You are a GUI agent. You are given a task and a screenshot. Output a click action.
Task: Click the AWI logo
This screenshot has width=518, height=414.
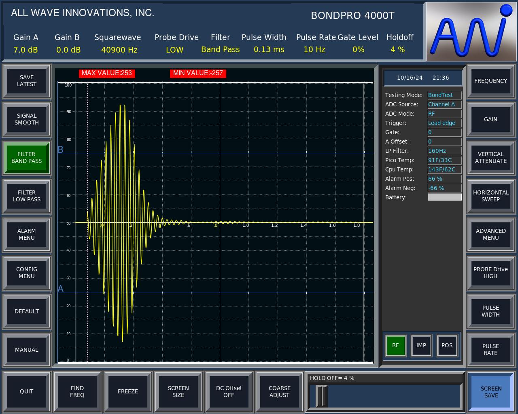click(x=471, y=32)
